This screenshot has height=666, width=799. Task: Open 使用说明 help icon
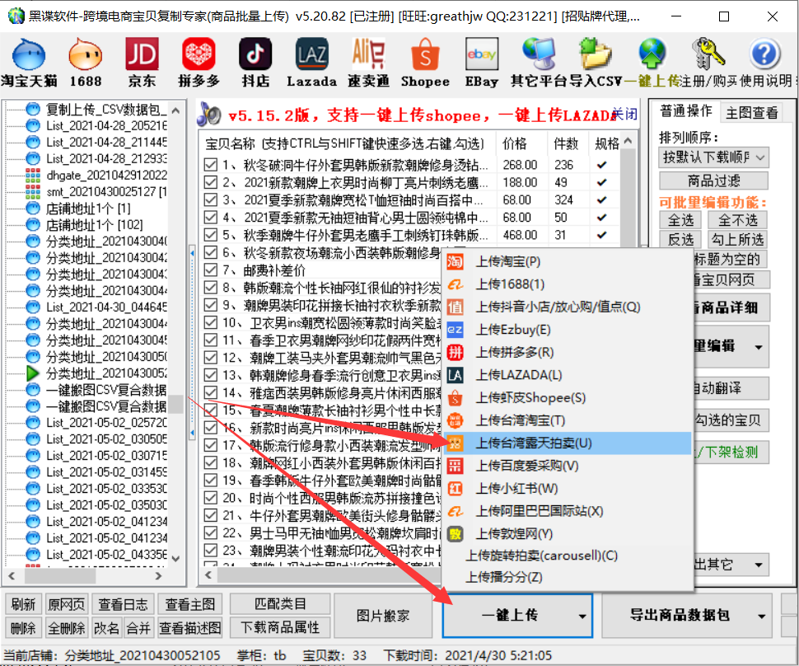(x=765, y=54)
